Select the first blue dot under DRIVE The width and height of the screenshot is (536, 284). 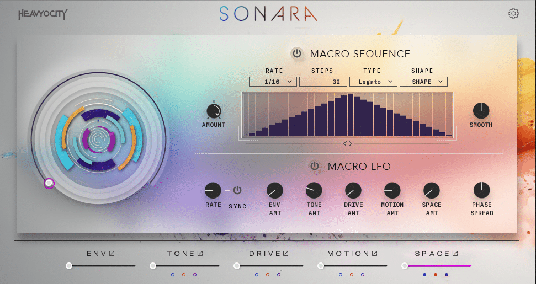tap(257, 275)
